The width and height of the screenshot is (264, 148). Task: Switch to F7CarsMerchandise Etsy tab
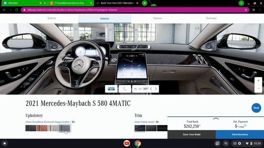click(69, 3)
